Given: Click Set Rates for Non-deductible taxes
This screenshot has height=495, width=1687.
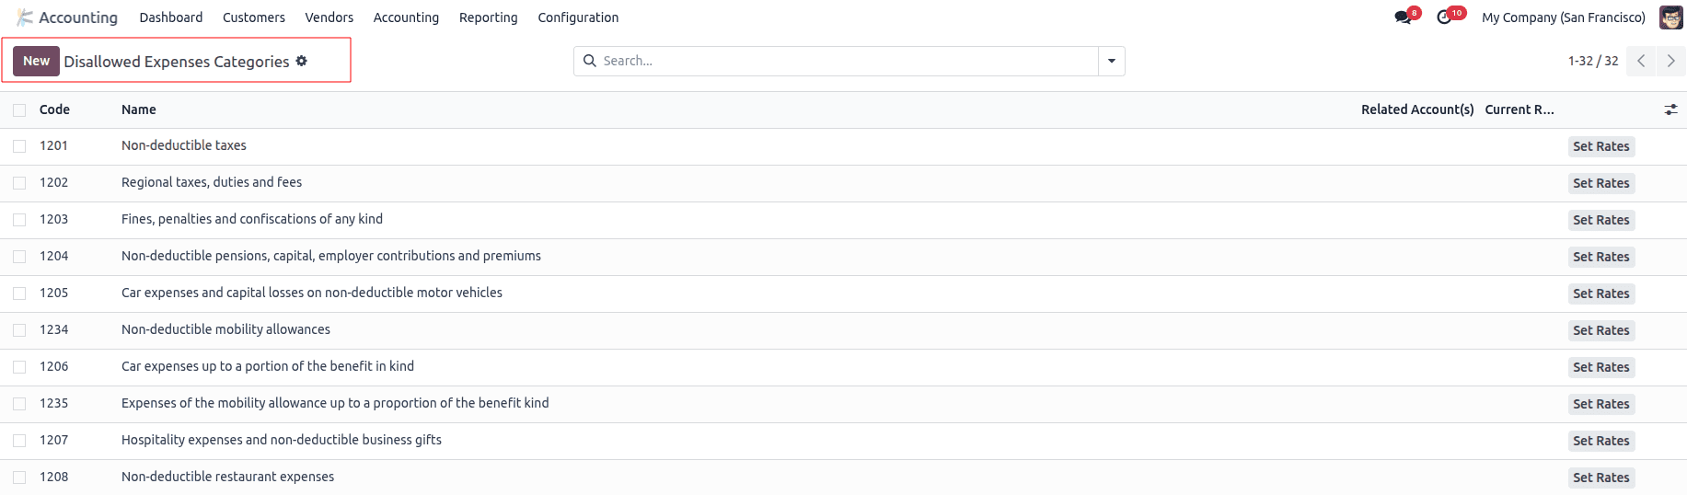Looking at the screenshot, I should 1600,146.
